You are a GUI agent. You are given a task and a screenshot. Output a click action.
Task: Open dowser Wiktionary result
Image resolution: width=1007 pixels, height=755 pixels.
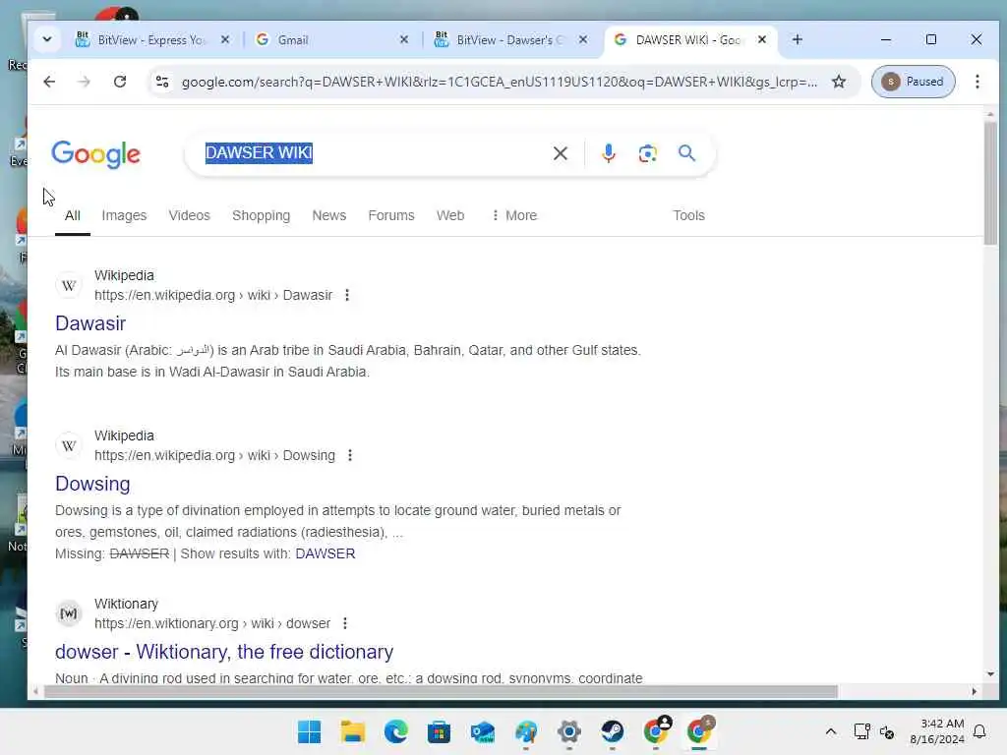click(x=224, y=653)
